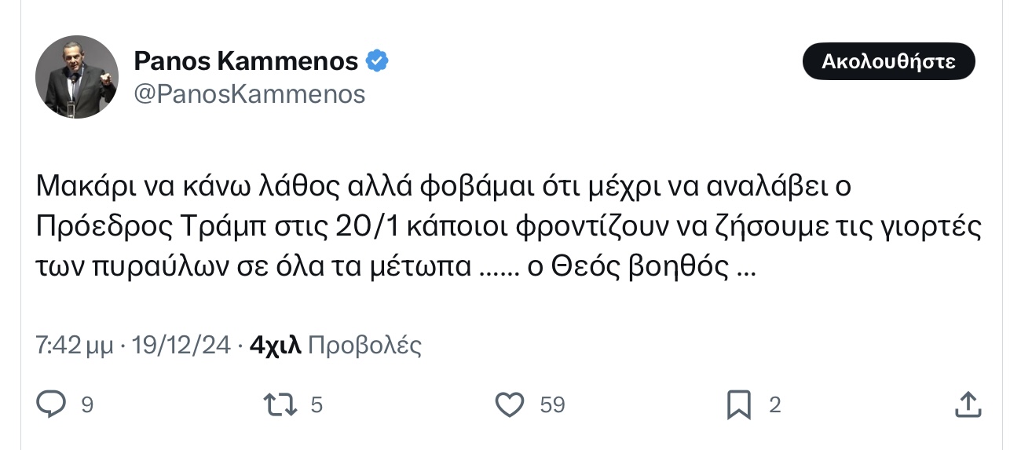Repost the tweet using the retweet icon
The height and width of the screenshot is (450, 1010).
point(282,404)
